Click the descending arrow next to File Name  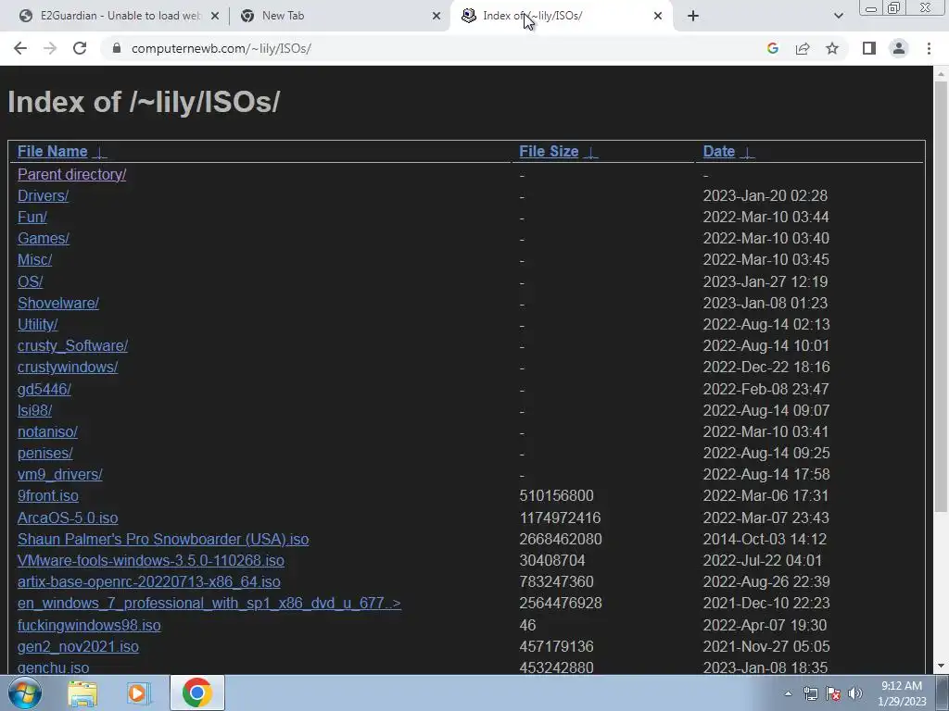[x=100, y=153]
